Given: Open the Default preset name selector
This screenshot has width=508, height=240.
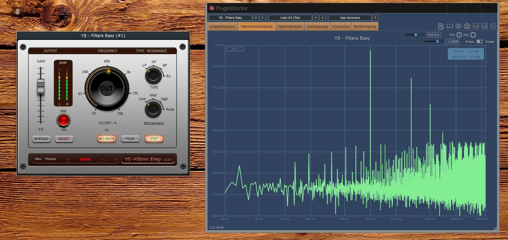Looking at the screenshot, I should [x=85, y=159].
